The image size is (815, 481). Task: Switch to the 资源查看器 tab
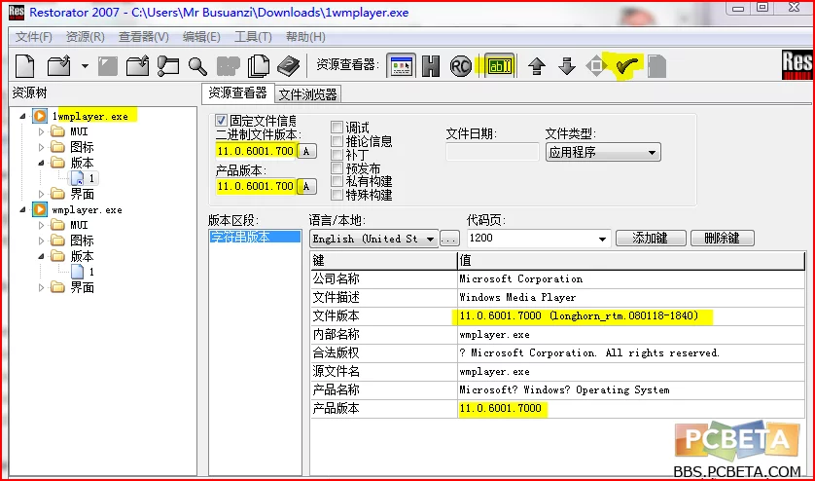click(x=237, y=92)
